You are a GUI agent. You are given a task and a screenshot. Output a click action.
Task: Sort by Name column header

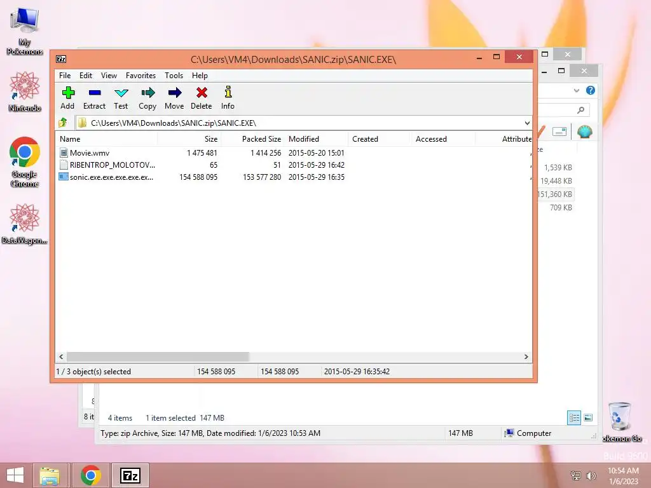point(106,139)
